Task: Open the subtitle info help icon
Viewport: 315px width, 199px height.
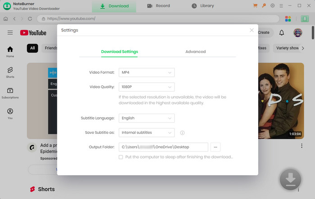Action: click(183, 133)
